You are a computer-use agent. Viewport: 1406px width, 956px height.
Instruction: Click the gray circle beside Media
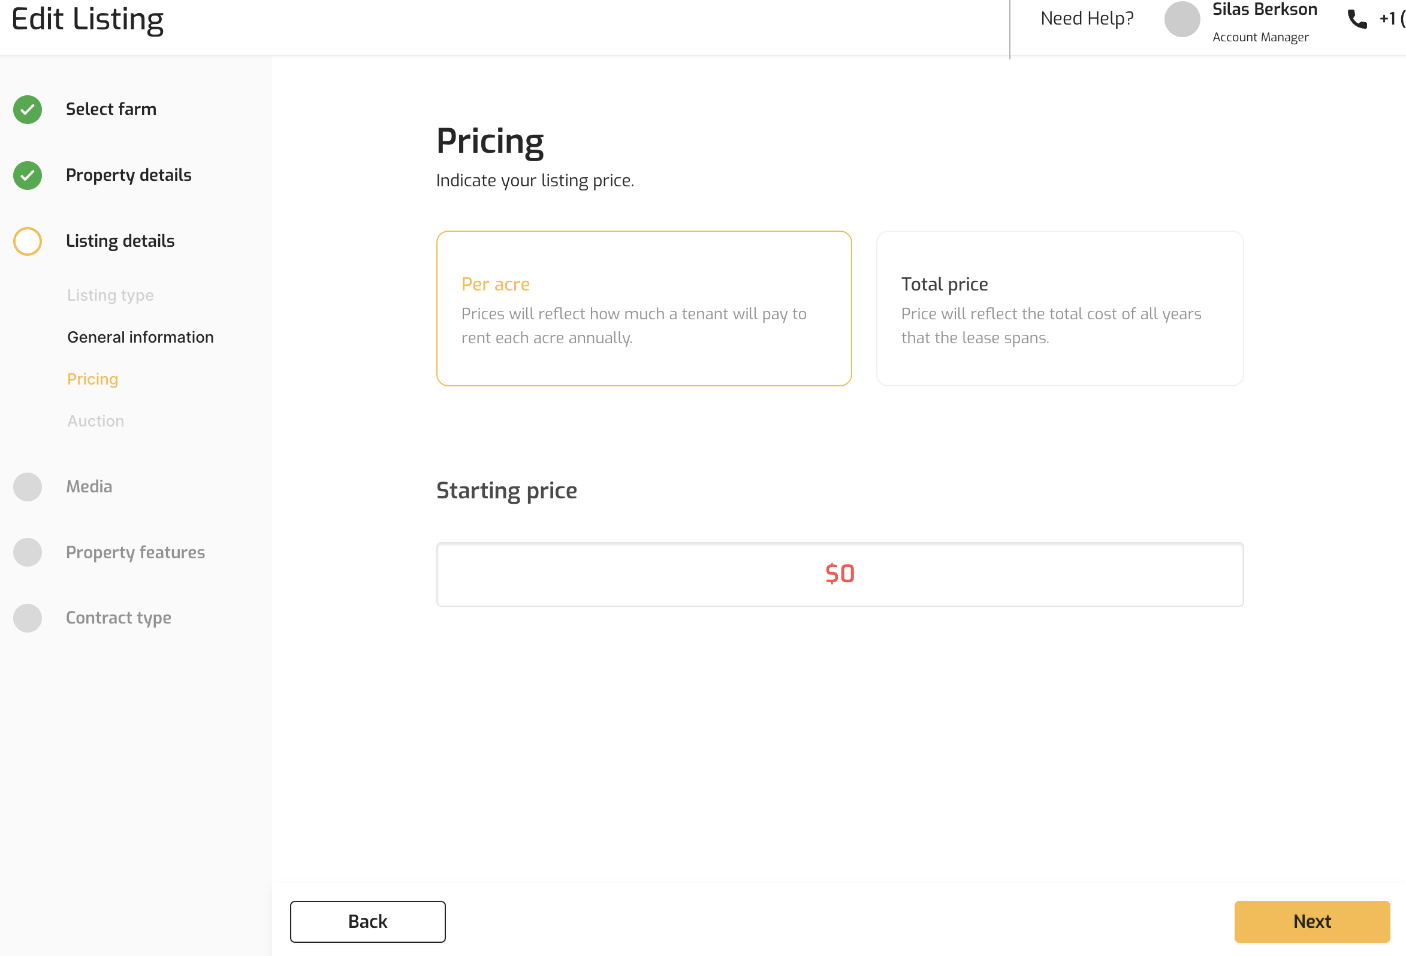point(27,487)
